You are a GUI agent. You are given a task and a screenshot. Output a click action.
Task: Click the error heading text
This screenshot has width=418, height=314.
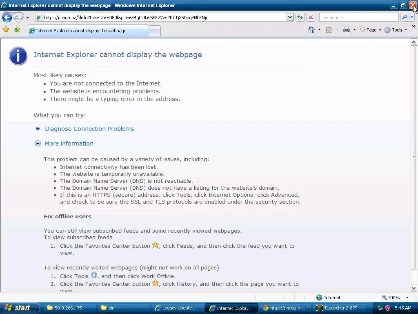coord(118,55)
